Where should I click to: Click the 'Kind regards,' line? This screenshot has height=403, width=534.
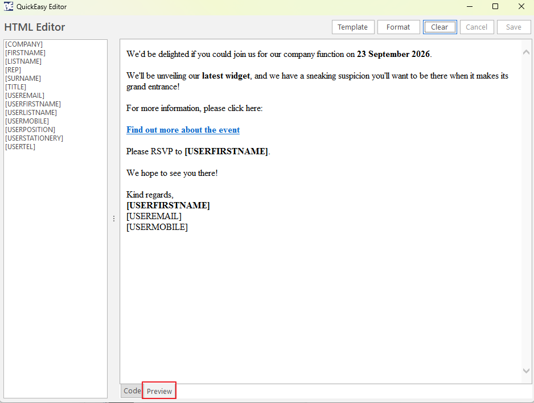(x=150, y=195)
